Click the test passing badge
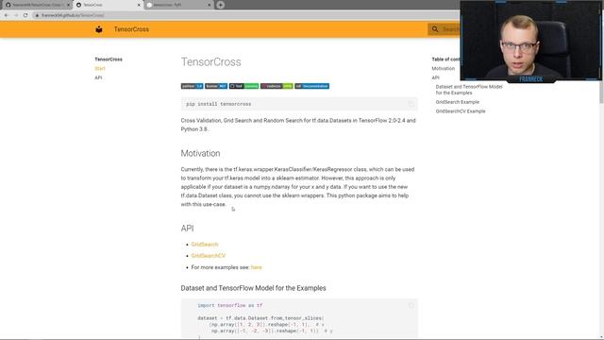Viewport: 604px width, 340px height. pyautogui.click(x=243, y=86)
